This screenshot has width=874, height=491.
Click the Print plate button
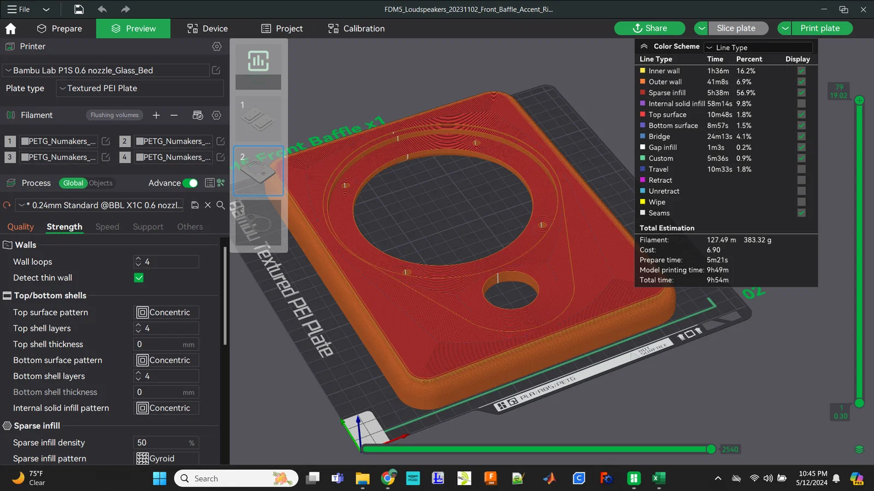coord(819,28)
